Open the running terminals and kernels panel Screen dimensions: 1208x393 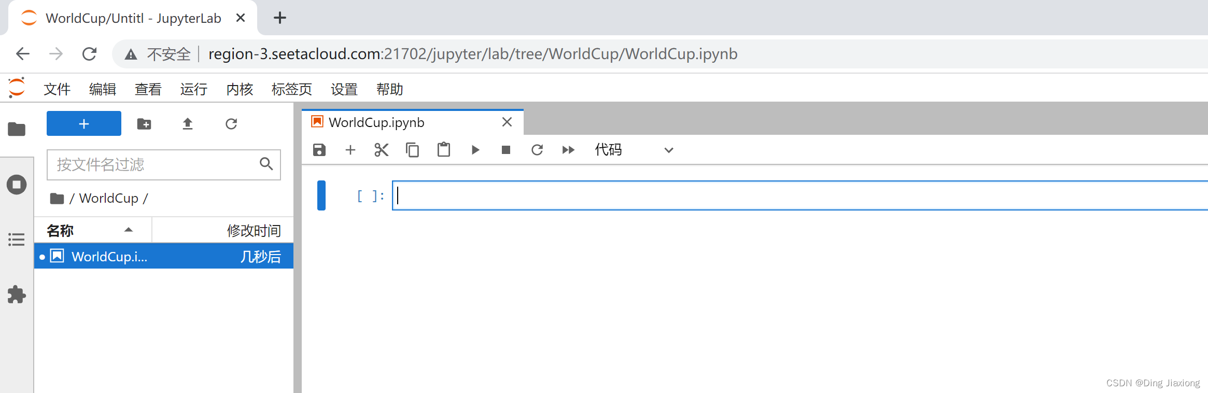17,185
